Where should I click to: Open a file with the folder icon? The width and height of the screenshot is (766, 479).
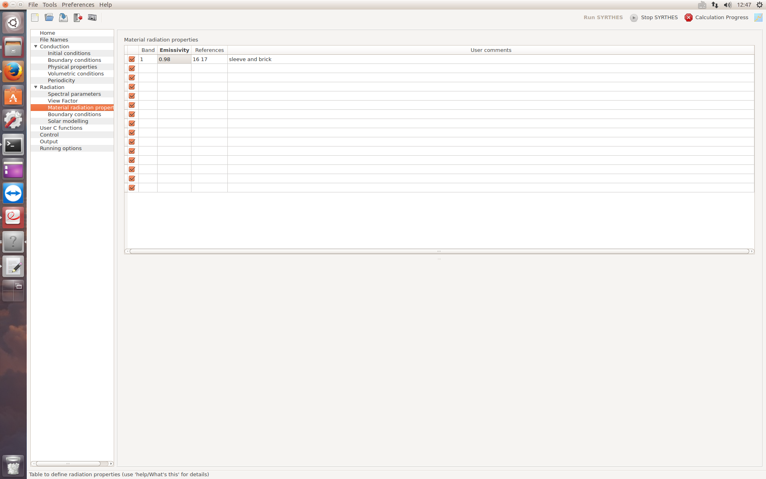click(x=49, y=18)
